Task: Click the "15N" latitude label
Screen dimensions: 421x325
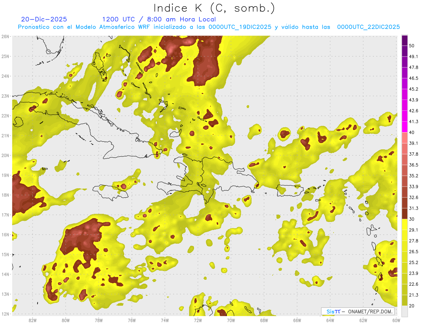Action: pyautogui.click(x=5, y=255)
